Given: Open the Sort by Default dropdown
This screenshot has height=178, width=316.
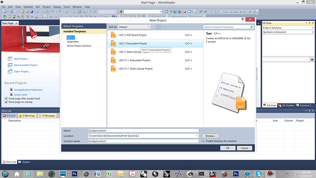Looking at the screenshot, I should [134, 27].
